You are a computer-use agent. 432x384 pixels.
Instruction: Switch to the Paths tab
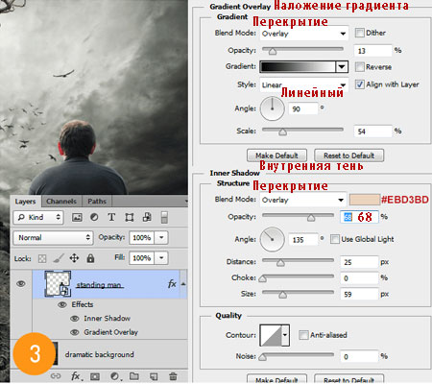(x=97, y=202)
